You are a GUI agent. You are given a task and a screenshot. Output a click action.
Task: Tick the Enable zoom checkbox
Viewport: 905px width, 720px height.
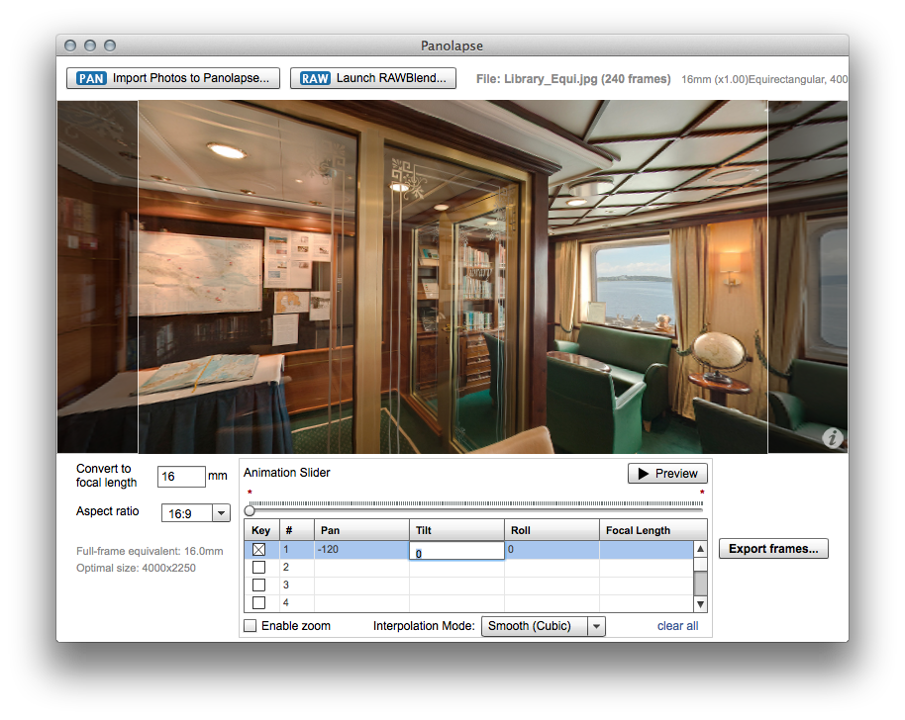click(x=250, y=626)
